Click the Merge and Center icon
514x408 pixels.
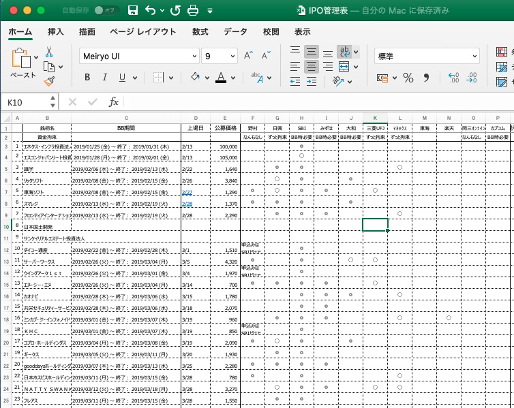pyautogui.click(x=344, y=67)
